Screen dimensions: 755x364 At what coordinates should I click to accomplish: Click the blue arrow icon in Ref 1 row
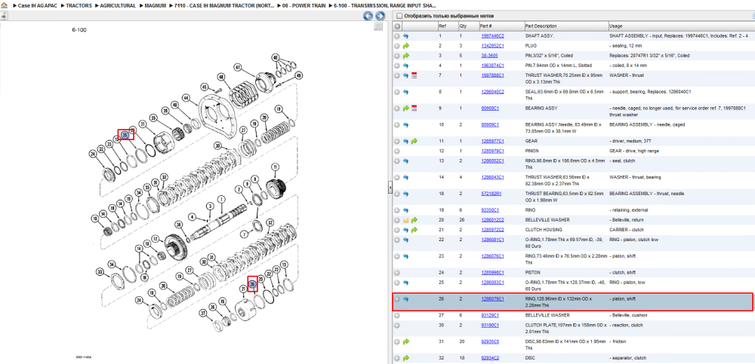[x=405, y=36]
